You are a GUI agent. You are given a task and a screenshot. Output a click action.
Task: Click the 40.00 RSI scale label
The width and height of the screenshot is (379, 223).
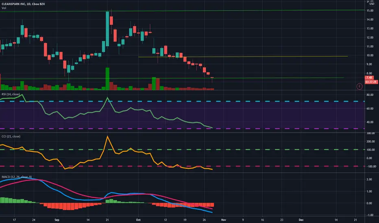(x=370, y=122)
